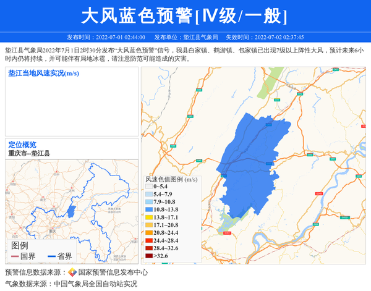Click small blue county marker in overview map

71,211
